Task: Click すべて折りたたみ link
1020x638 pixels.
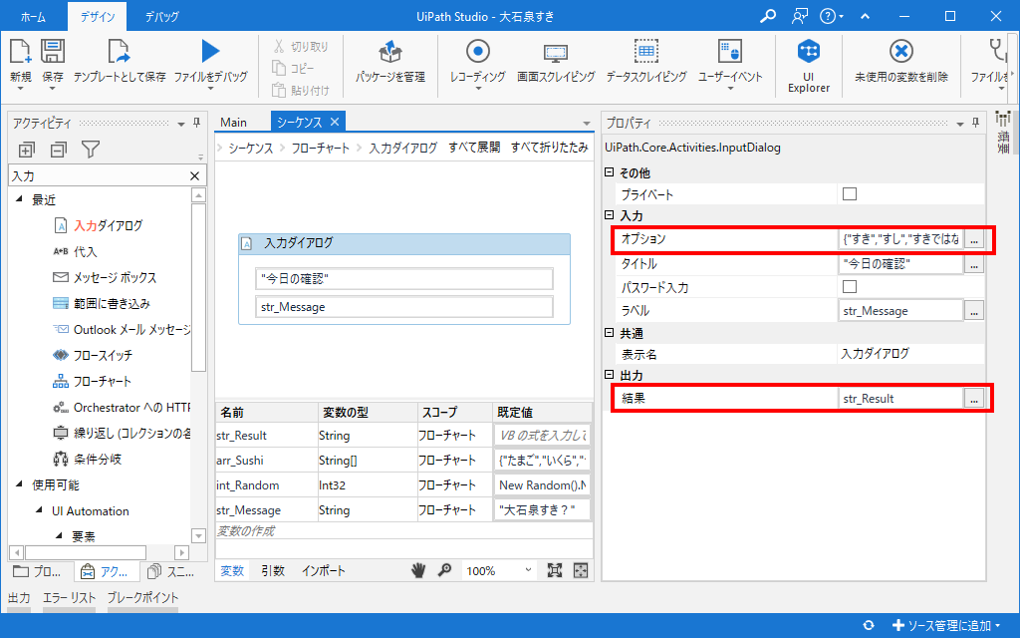Action: pos(549,148)
